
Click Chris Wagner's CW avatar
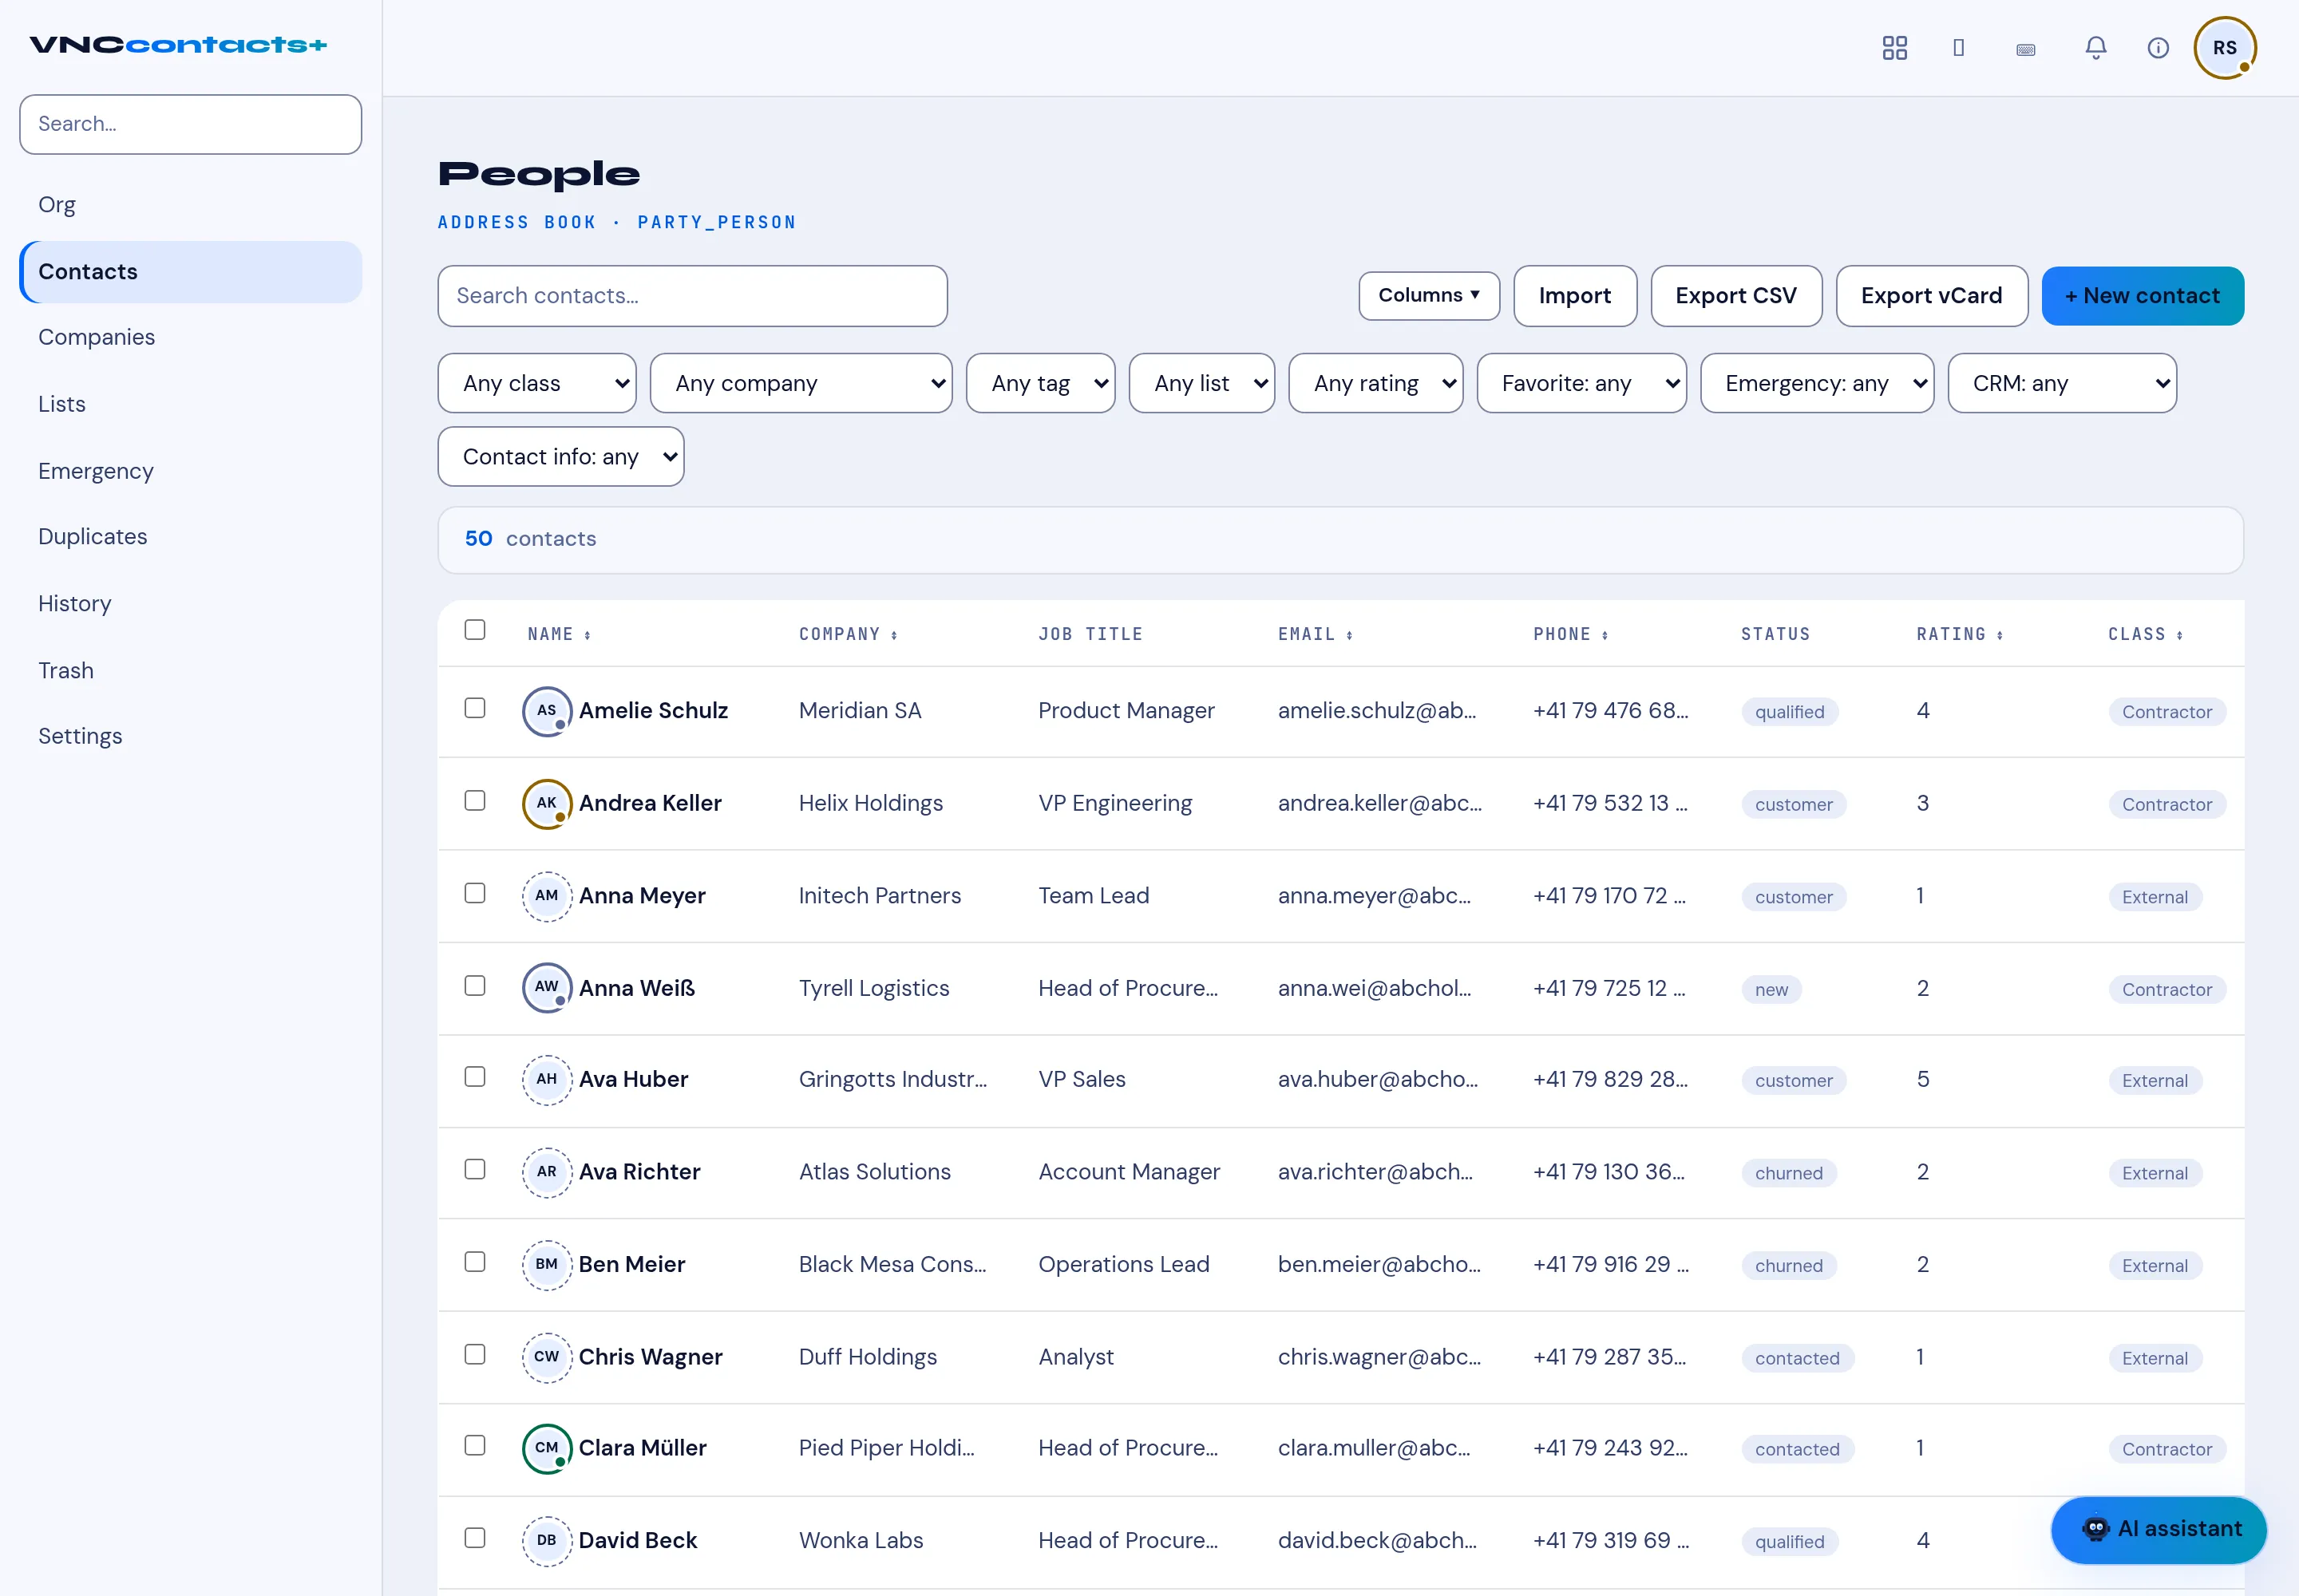pos(546,1357)
